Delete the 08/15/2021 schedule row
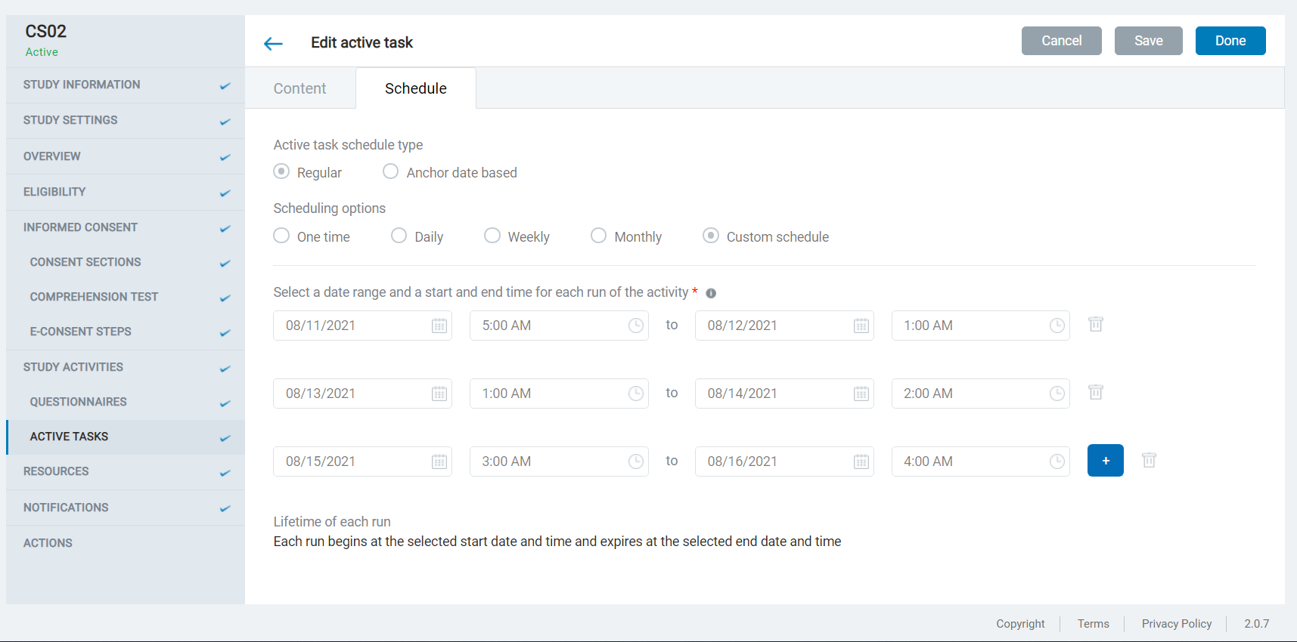The width and height of the screenshot is (1297, 642). pyautogui.click(x=1150, y=460)
